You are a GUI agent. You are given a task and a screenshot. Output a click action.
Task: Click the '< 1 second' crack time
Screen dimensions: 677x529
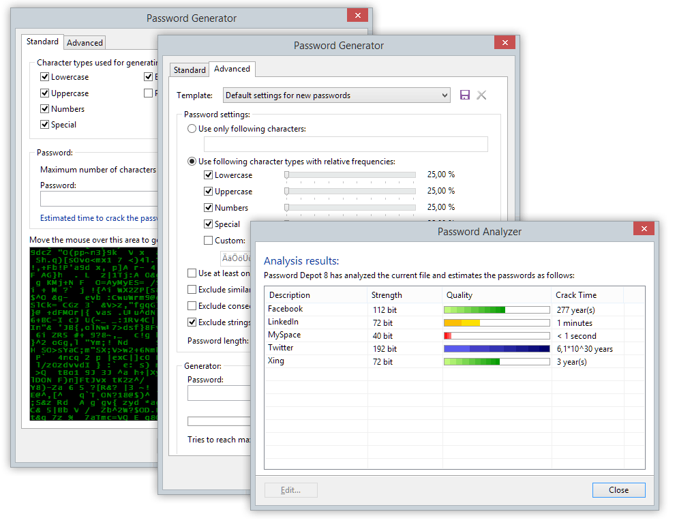576,336
